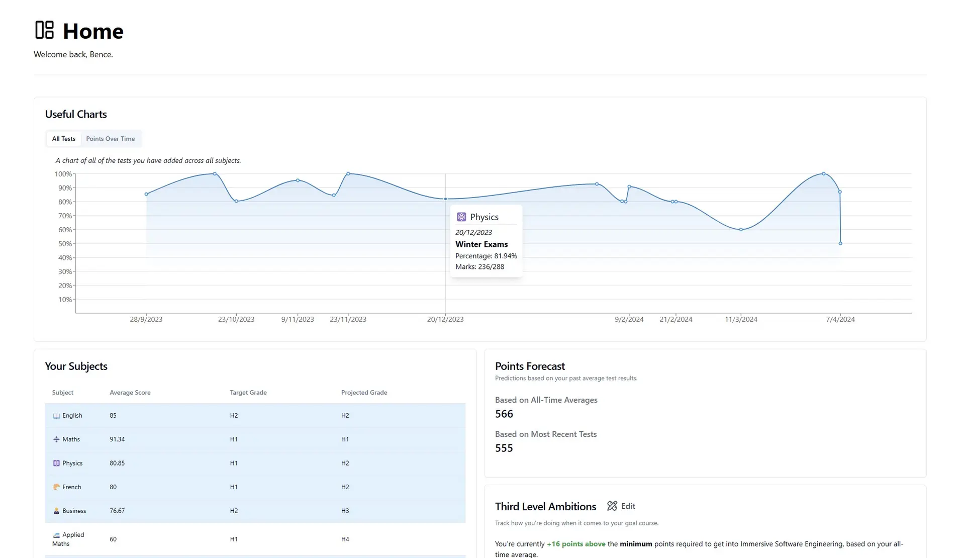
Task: Click the English book icon
Action: (56, 416)
